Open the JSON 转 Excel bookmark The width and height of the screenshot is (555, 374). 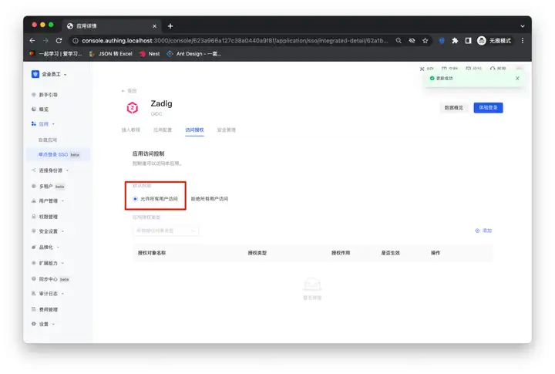pos(111,54)
